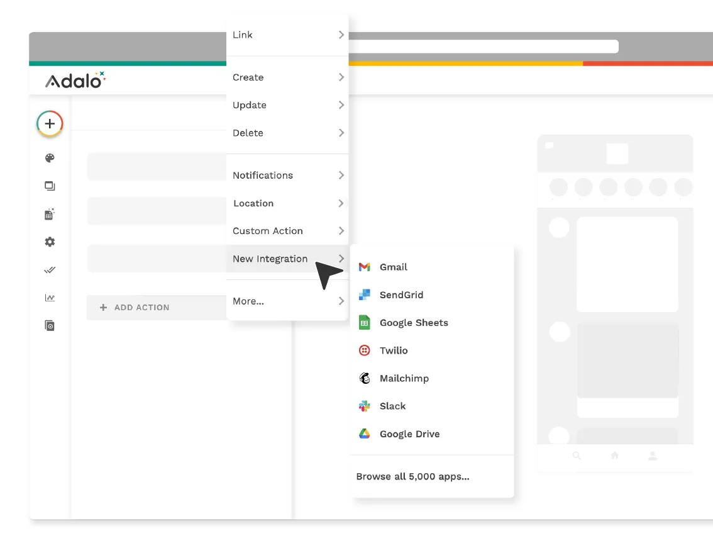The width and height of the screenshot is (713, 543).
Task: Expand the More... submenu chevron
Action: [341, 301]
